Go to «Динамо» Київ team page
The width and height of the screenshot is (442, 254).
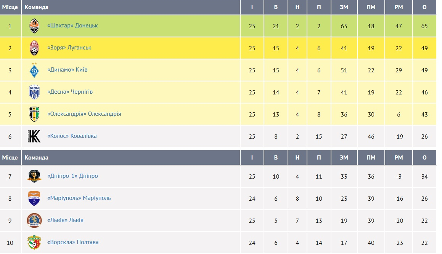(67, 70)
